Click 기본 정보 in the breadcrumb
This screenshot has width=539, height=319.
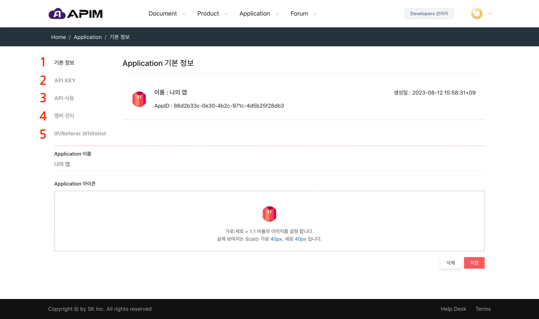click(119, 37)
